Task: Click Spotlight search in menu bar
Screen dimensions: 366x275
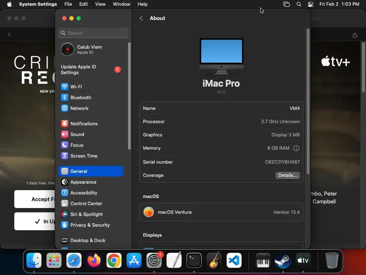Action: point(299,4)
